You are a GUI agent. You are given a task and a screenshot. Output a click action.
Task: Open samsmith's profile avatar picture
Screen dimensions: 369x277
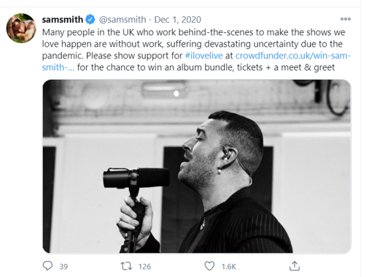click(x=21, y=28)
